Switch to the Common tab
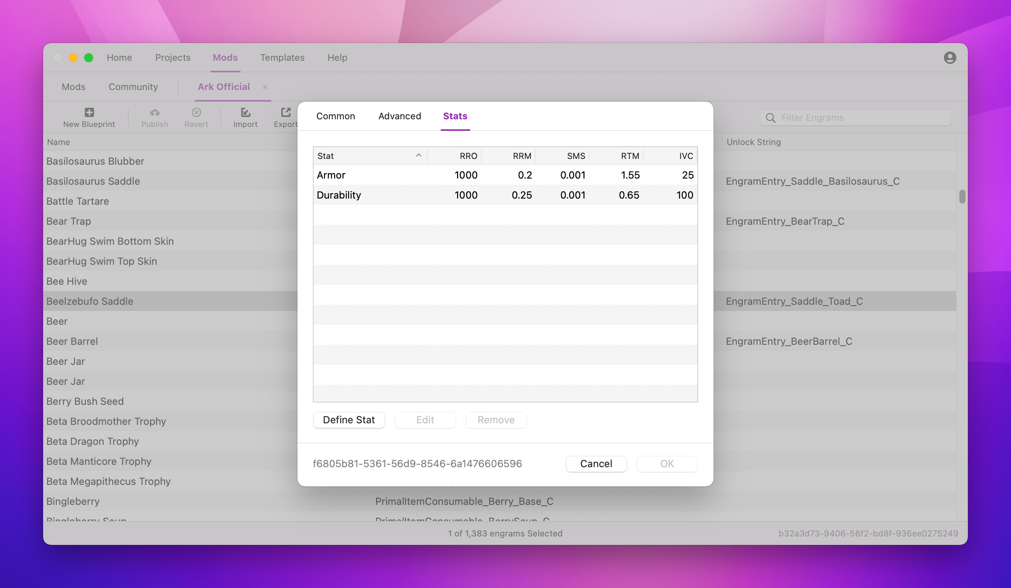1011x588 pixels. tap(336, 116)
